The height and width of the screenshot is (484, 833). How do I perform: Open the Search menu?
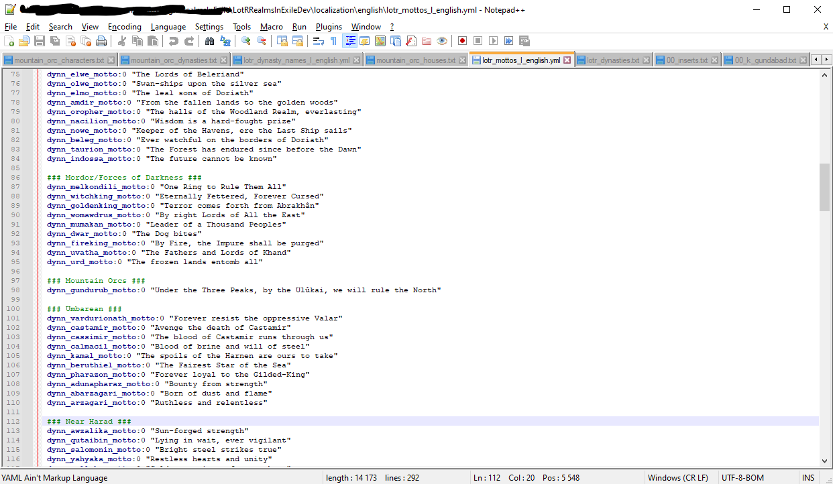(x=60, y=27)
